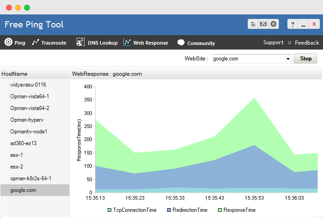The width and height of the screenshot is (323, 219).
Task: Click the text-lines report icon in header
Action: pos(253,24)
